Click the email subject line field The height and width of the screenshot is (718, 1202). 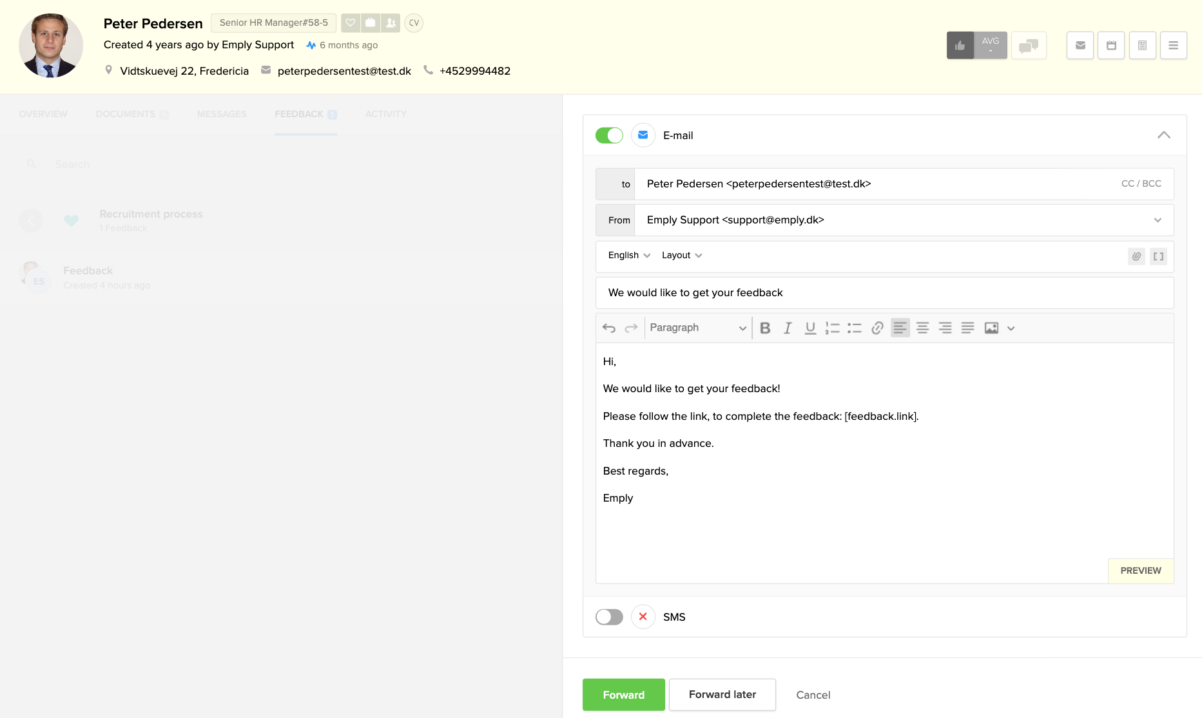coord(884,293)
